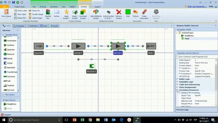Select Vehicle in Standard Library

[8, 58]
